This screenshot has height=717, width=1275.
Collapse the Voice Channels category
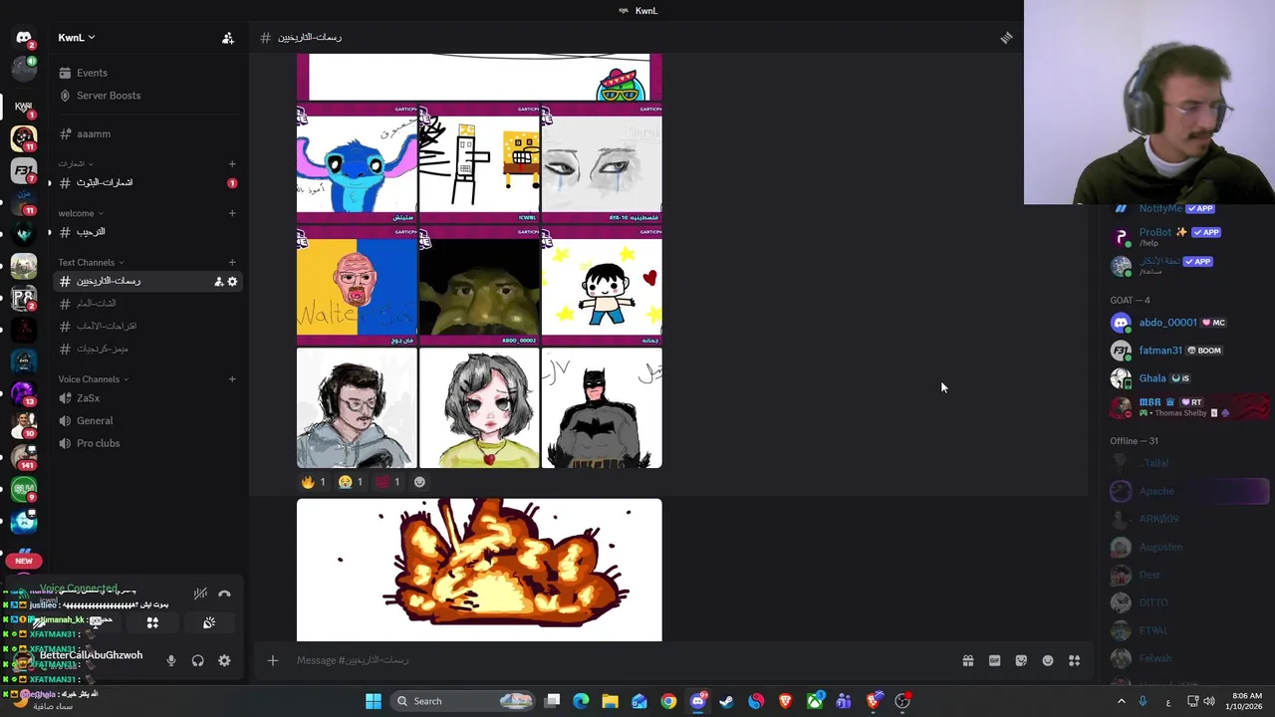(93, 378)
